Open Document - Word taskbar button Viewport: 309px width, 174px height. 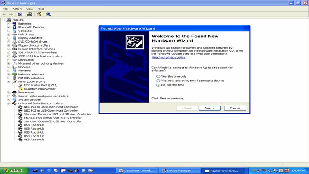[136, 171]
